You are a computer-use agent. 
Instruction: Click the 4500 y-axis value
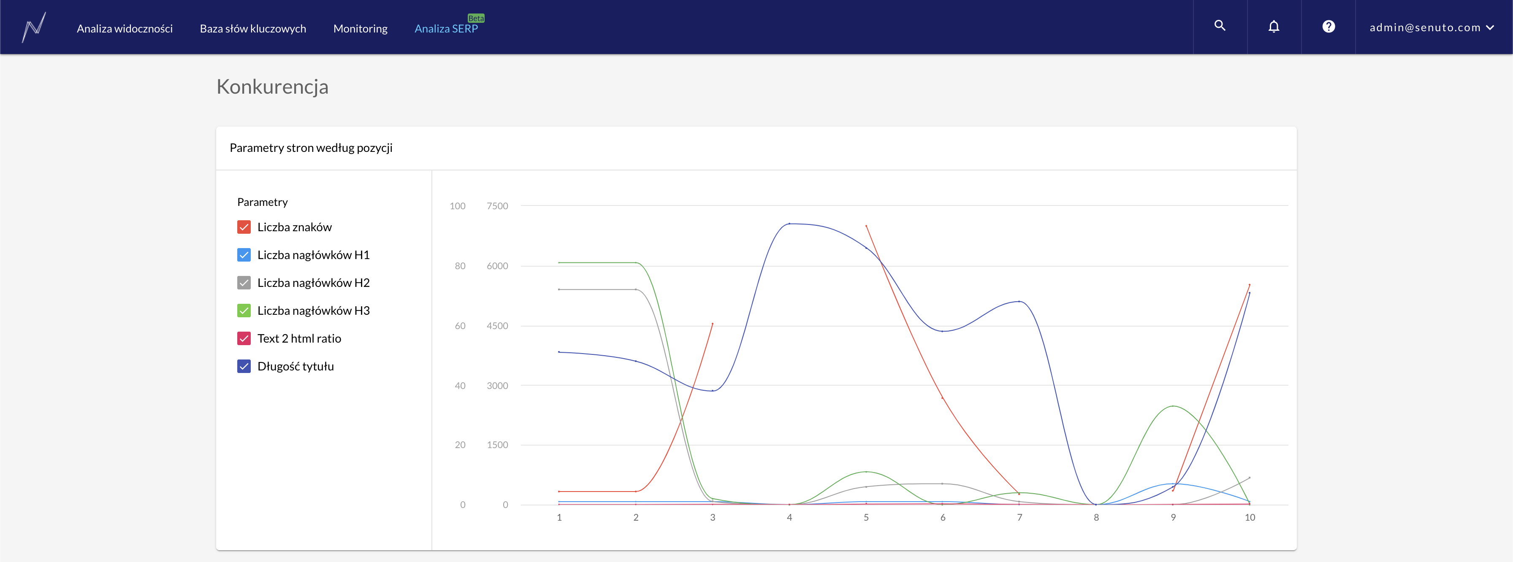pos(497,326)
